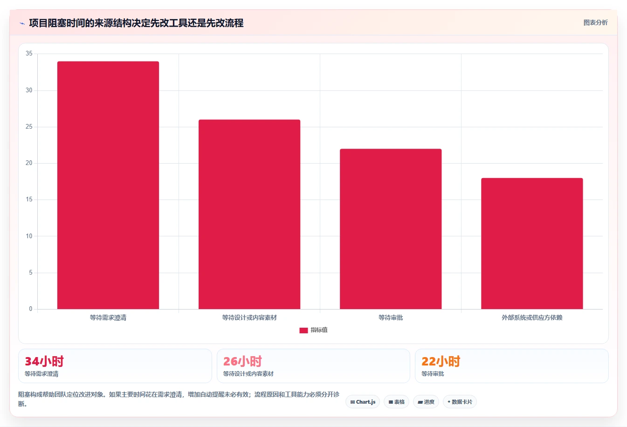Click the 数据卡片 tag chip

tap(460, 402)
